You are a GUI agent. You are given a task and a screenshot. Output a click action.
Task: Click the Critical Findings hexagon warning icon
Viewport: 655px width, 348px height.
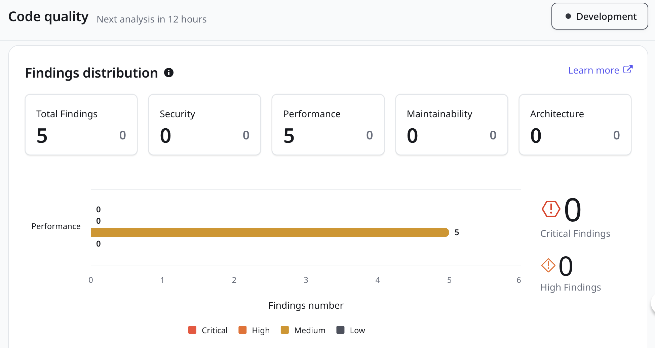(x=551, y=209)
